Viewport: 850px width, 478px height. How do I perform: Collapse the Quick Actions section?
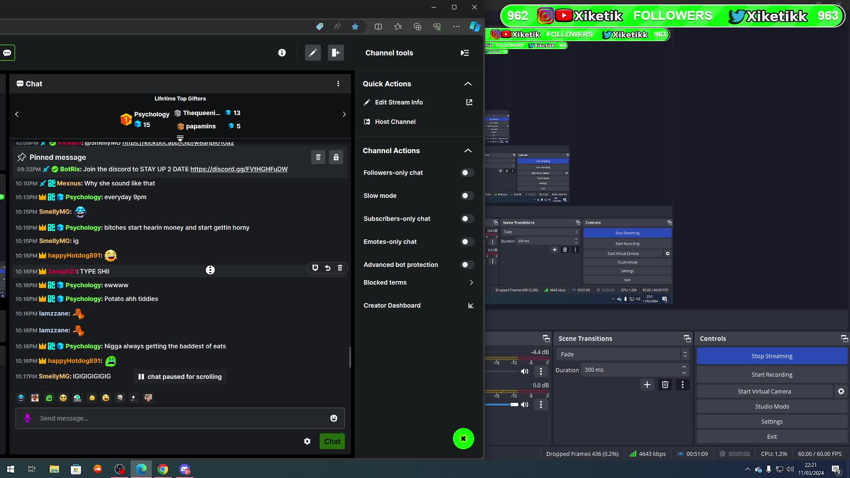[468, 84]
